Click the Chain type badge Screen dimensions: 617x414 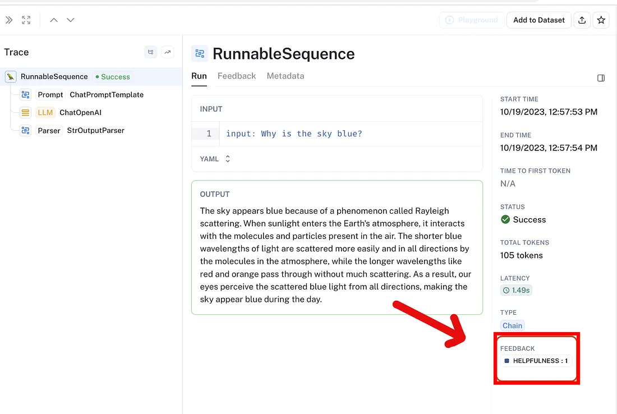[512, 325]
